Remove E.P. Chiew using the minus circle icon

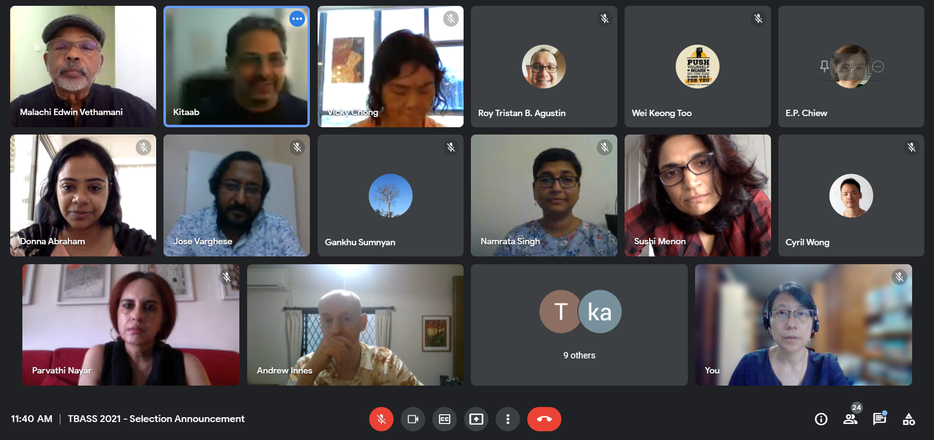pyautogui.click(x=878, y=67)
